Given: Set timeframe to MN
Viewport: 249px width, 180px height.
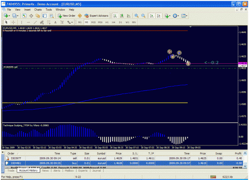Looking at the screenshot, I should point(134,22).
